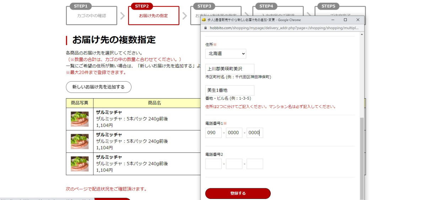Viewport: 431px width, 200px height.
Task: Click first field of 電話番号2
Action: click(214, 164)
